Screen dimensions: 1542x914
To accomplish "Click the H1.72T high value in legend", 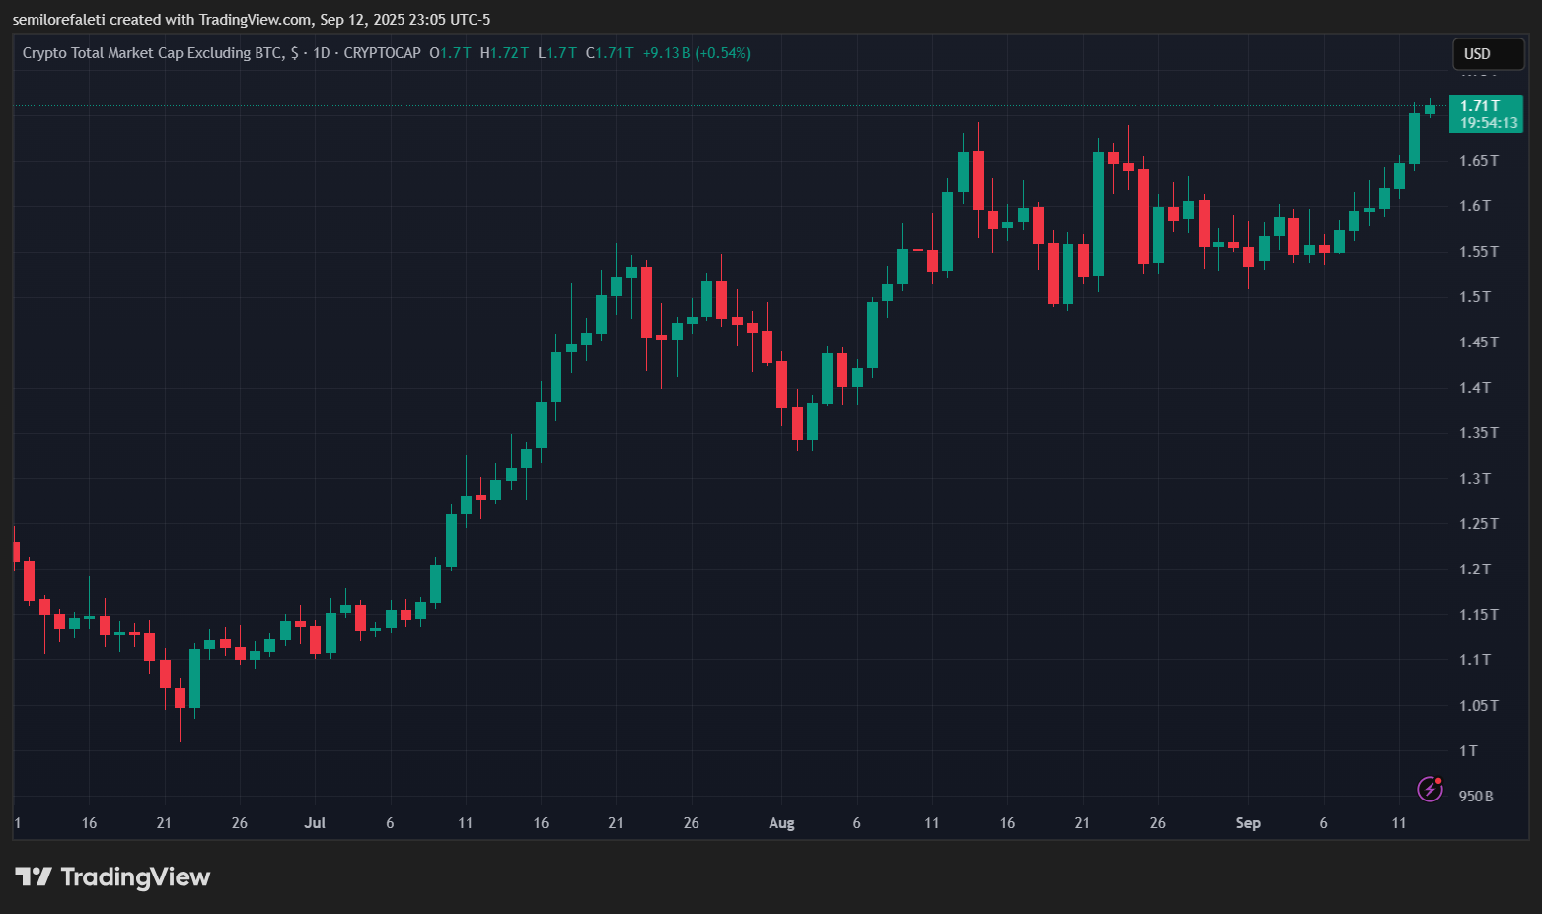I will pyautogui.click(x=504, y=53).
